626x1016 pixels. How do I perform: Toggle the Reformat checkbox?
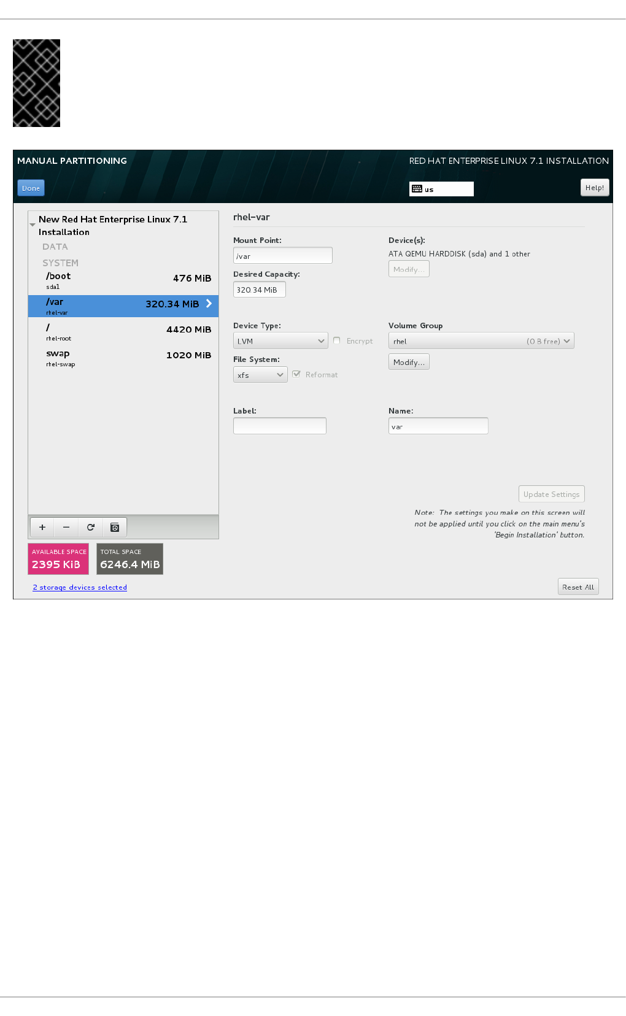pos(296,374)
